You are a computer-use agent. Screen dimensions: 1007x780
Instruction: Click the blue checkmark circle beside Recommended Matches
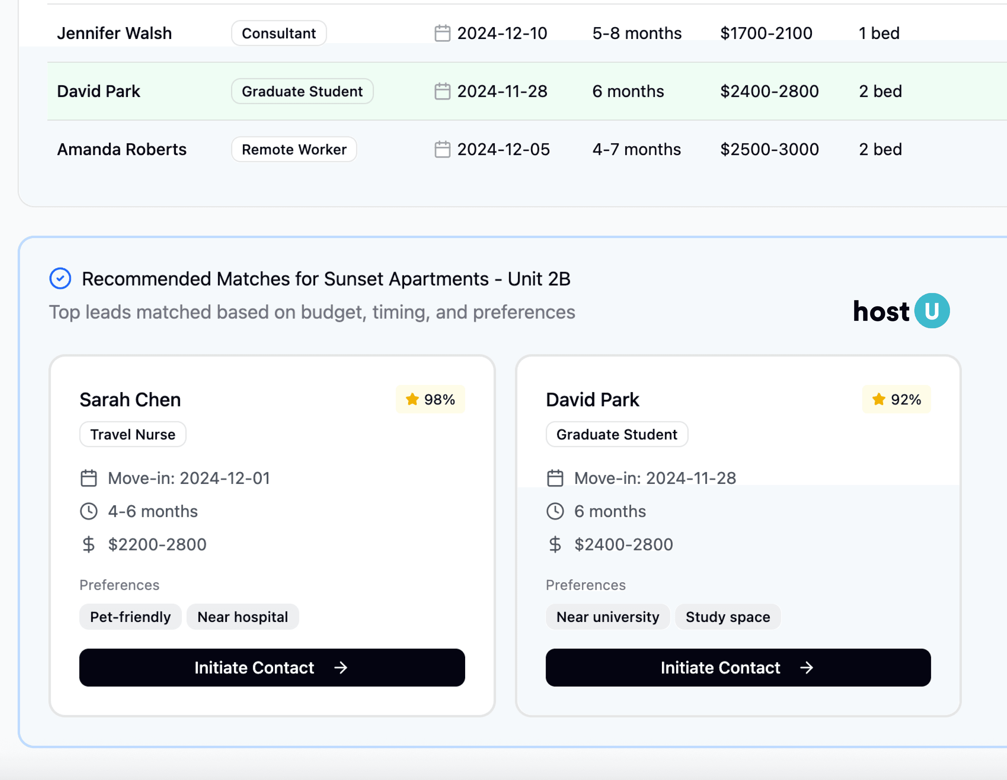tap(60, 278)
